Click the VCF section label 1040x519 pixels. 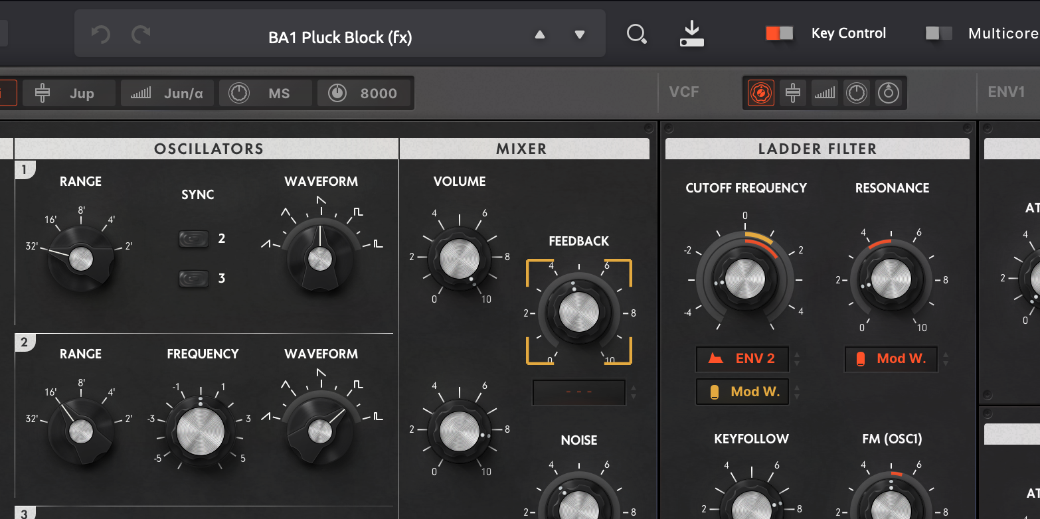684,92
